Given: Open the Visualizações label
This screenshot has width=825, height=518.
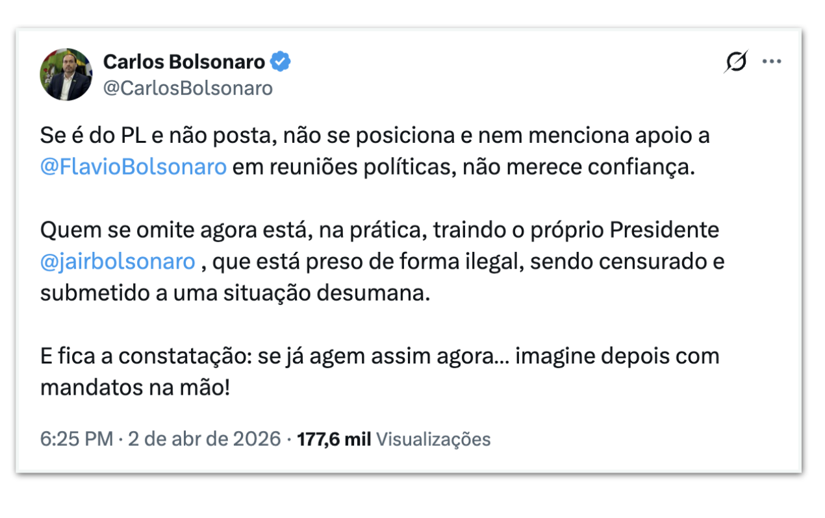Looking at the screenshot, I should click(433, 439).
